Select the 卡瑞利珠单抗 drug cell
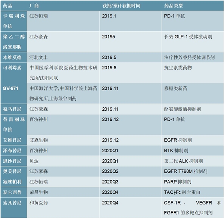 pos(14,21)
